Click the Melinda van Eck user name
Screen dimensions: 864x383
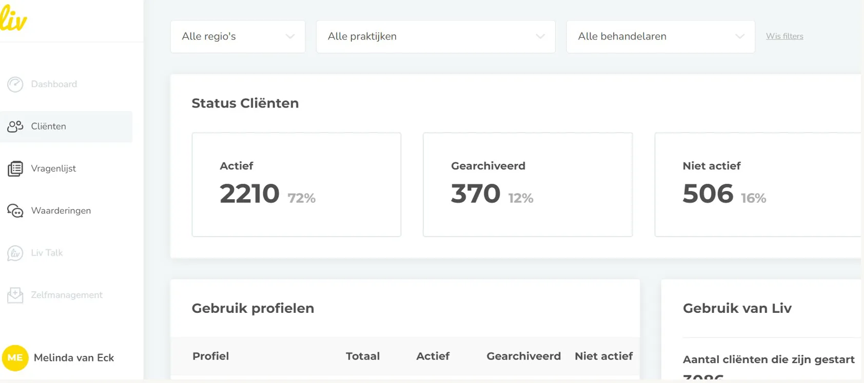[x=74, y=358]
